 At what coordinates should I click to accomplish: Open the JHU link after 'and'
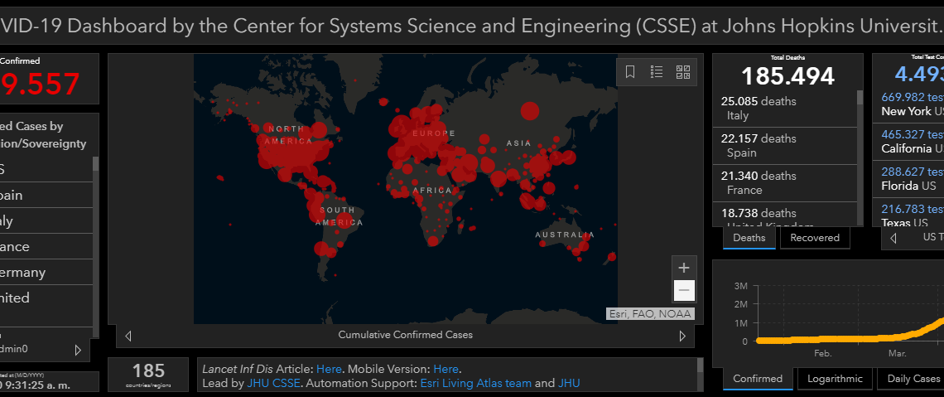coord(569,383)
